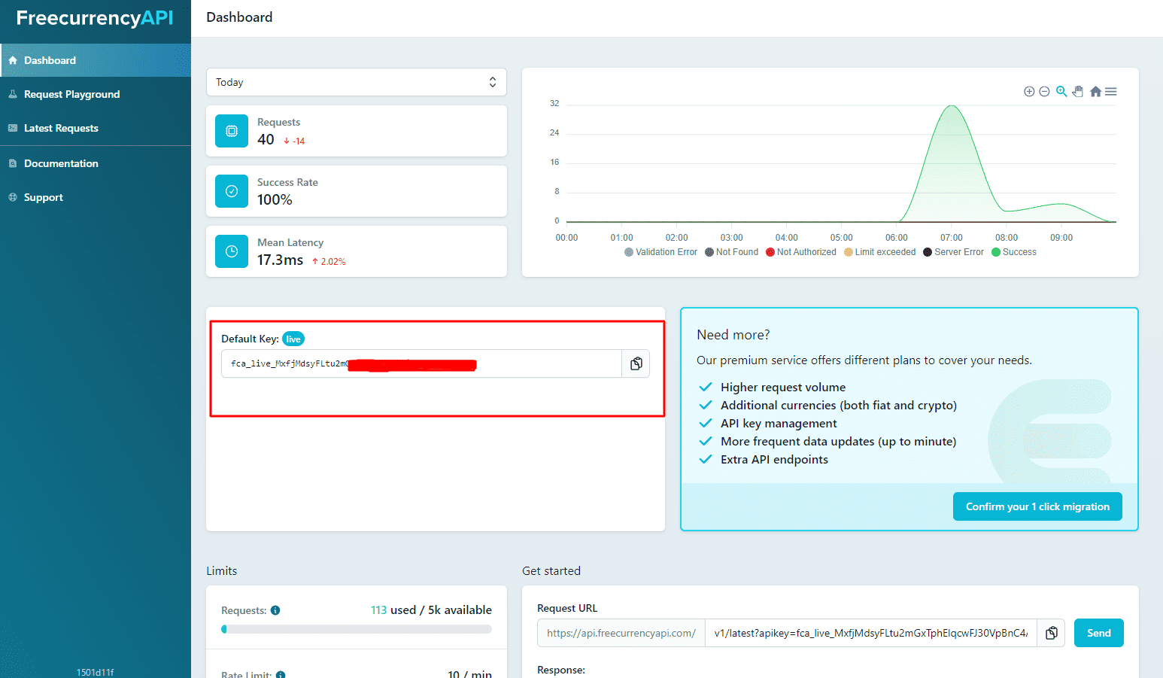Viewport: 1163px width, 678px height.
Task: Click the live badge next to Default Key
Action: tap(293, 339)
